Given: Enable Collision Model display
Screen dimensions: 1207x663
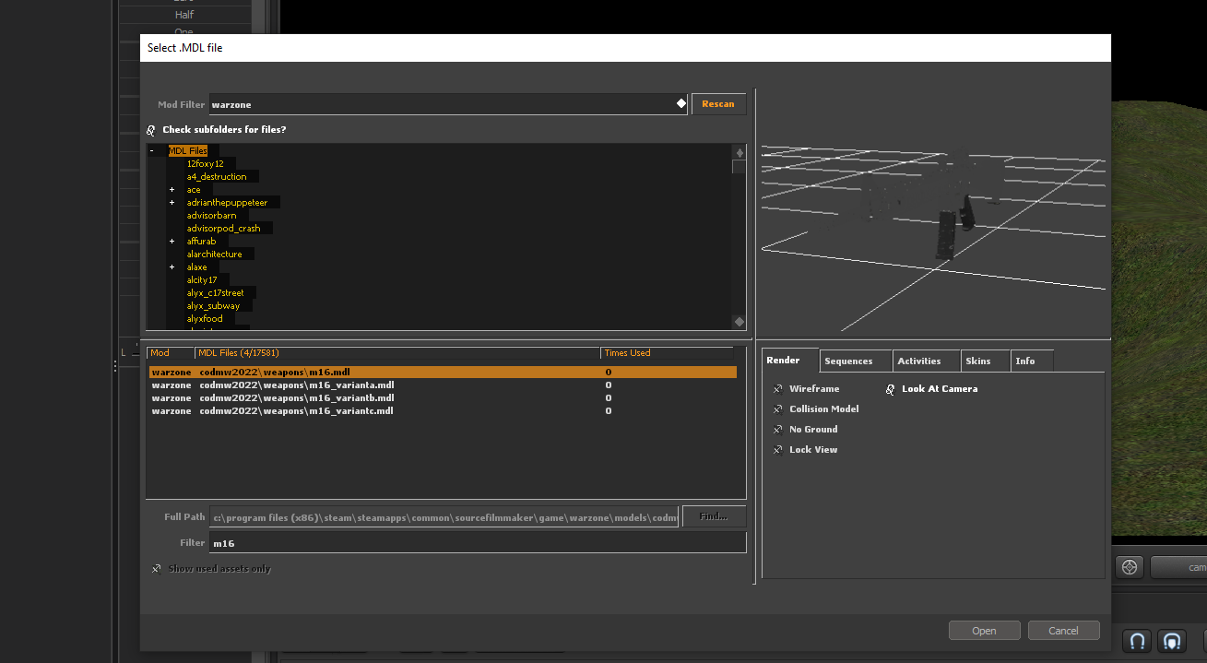Looking at the screenshot, I should point(778,409).
